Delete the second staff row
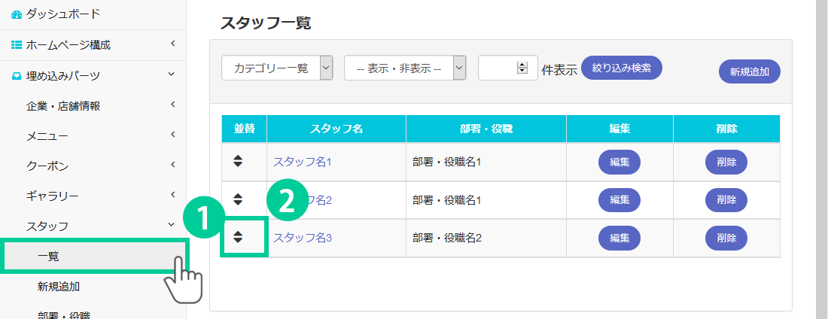 pyautogui.click(x=726, y=199)
